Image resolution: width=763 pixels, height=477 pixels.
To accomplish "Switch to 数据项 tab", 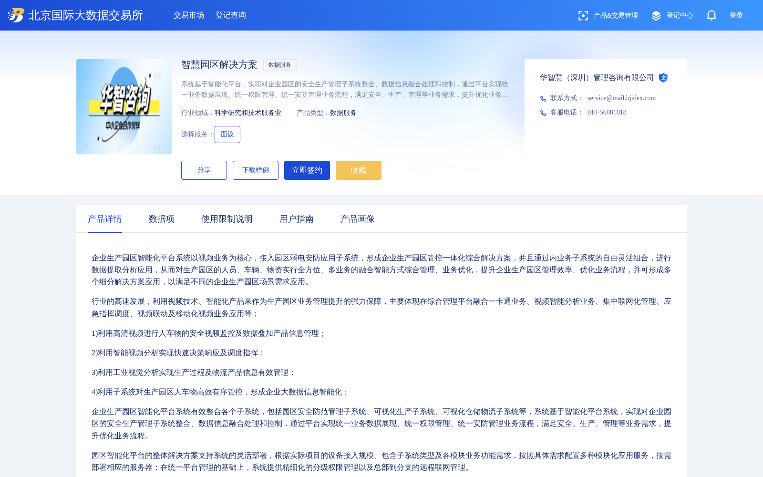I will point(162,219).
